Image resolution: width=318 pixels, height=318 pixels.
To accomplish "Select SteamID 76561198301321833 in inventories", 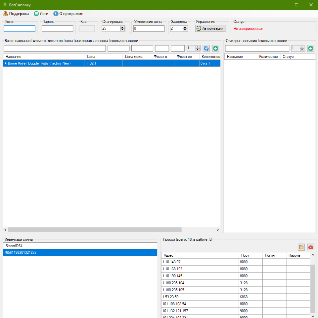I will click(79, 252).
